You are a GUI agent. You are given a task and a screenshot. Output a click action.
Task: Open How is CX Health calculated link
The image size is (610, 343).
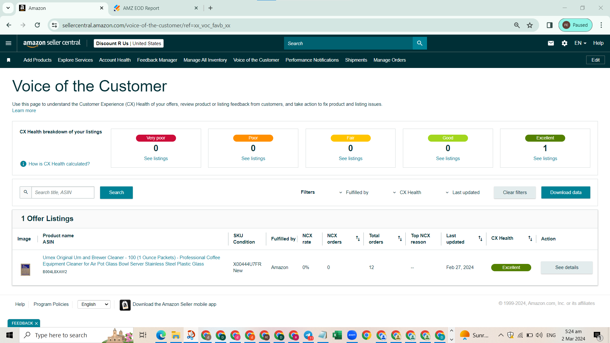click(x=59, y=164)
